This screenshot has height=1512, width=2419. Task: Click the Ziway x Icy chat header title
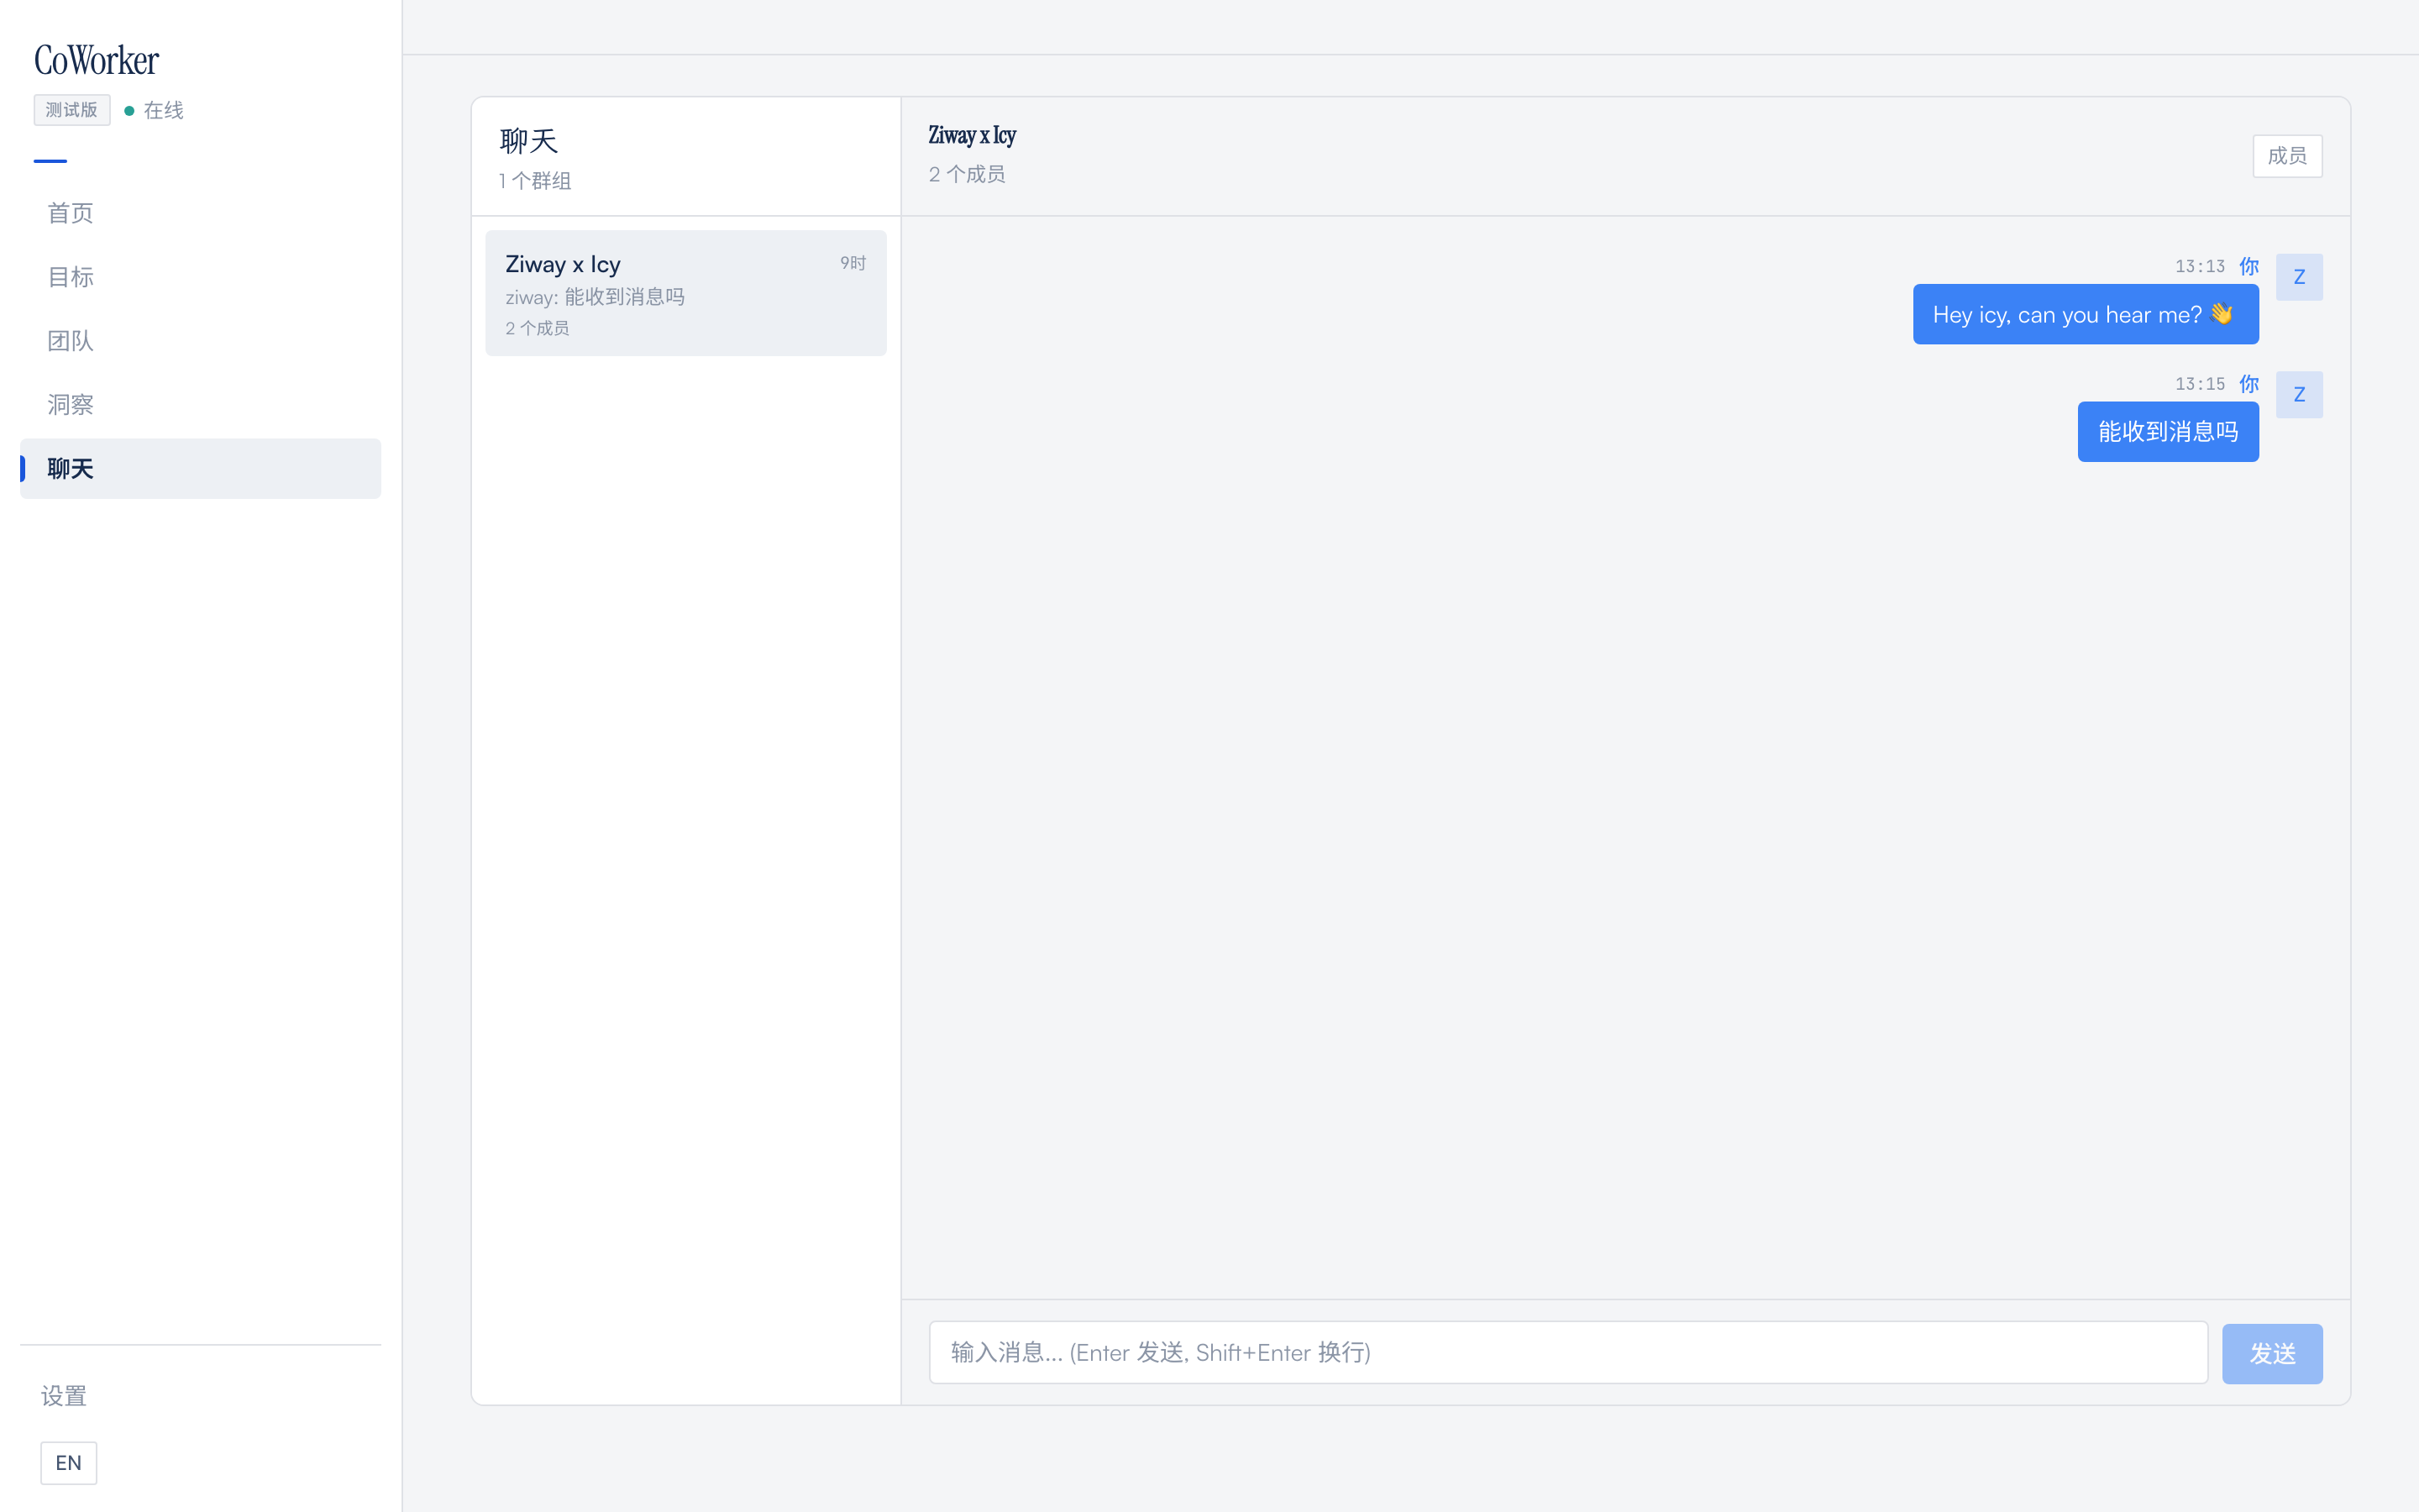(972, 135)
